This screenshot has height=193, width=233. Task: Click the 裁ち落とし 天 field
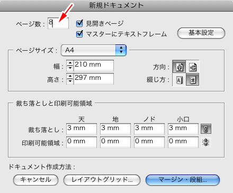click(x=82, y=129)
